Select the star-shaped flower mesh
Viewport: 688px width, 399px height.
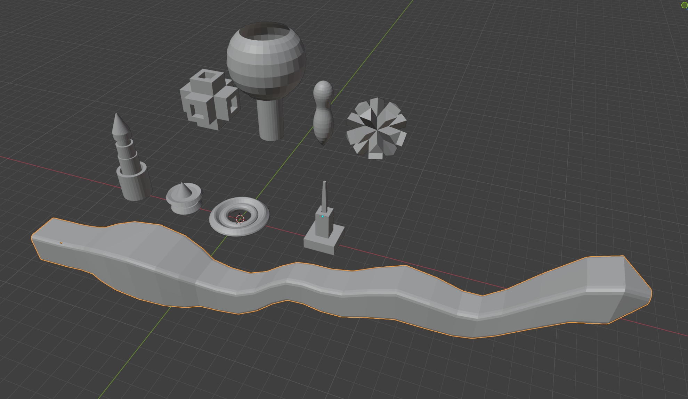(377, 130)
